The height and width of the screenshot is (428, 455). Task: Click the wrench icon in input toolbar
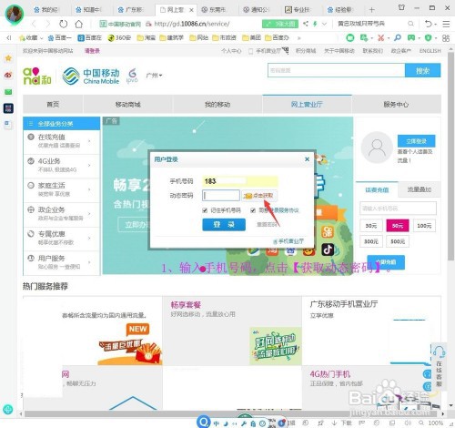click(244, 423)
